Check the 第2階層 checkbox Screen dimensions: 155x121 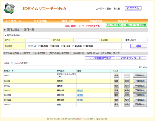tap(51, 46)
